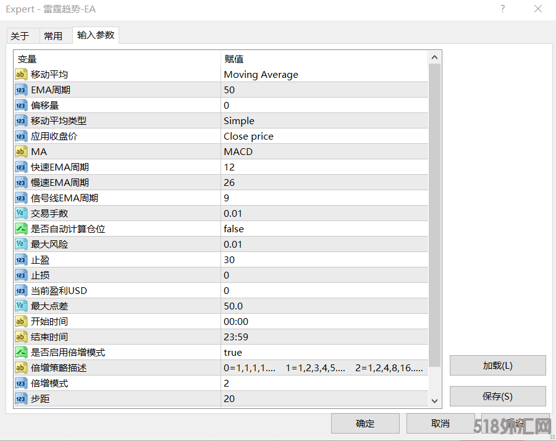Image resolution: width=556 pixels, height=441 pixels.
Task: Click the string icon beside 移动平均
Action: tap(20, 75)
